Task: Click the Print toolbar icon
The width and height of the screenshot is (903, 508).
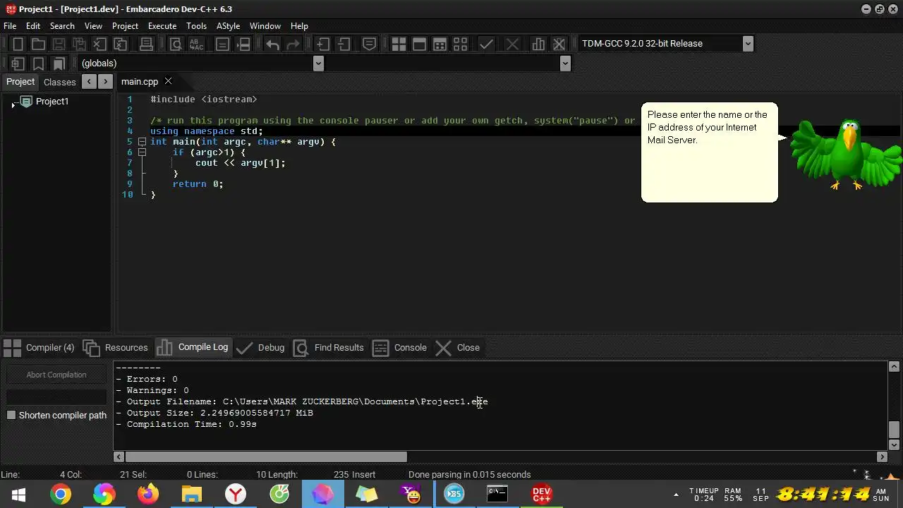Action: click(146, 44)
